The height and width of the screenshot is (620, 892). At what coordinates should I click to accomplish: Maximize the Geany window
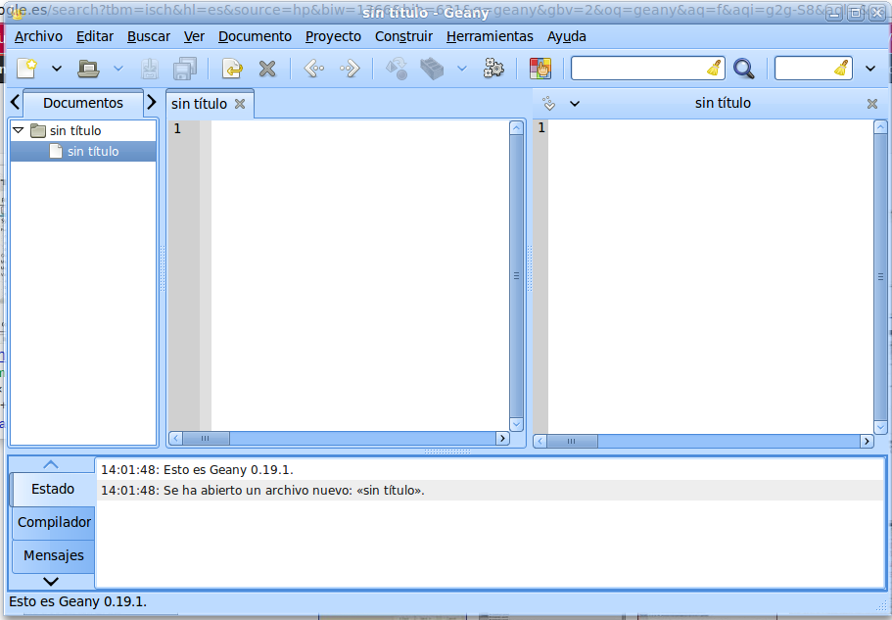coord(856,14)
